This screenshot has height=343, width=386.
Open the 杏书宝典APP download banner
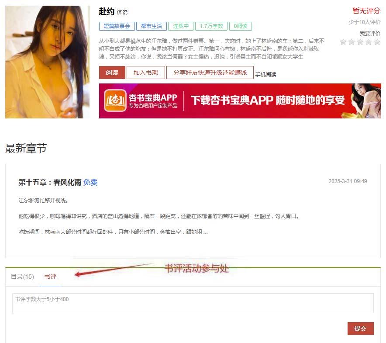240,101
